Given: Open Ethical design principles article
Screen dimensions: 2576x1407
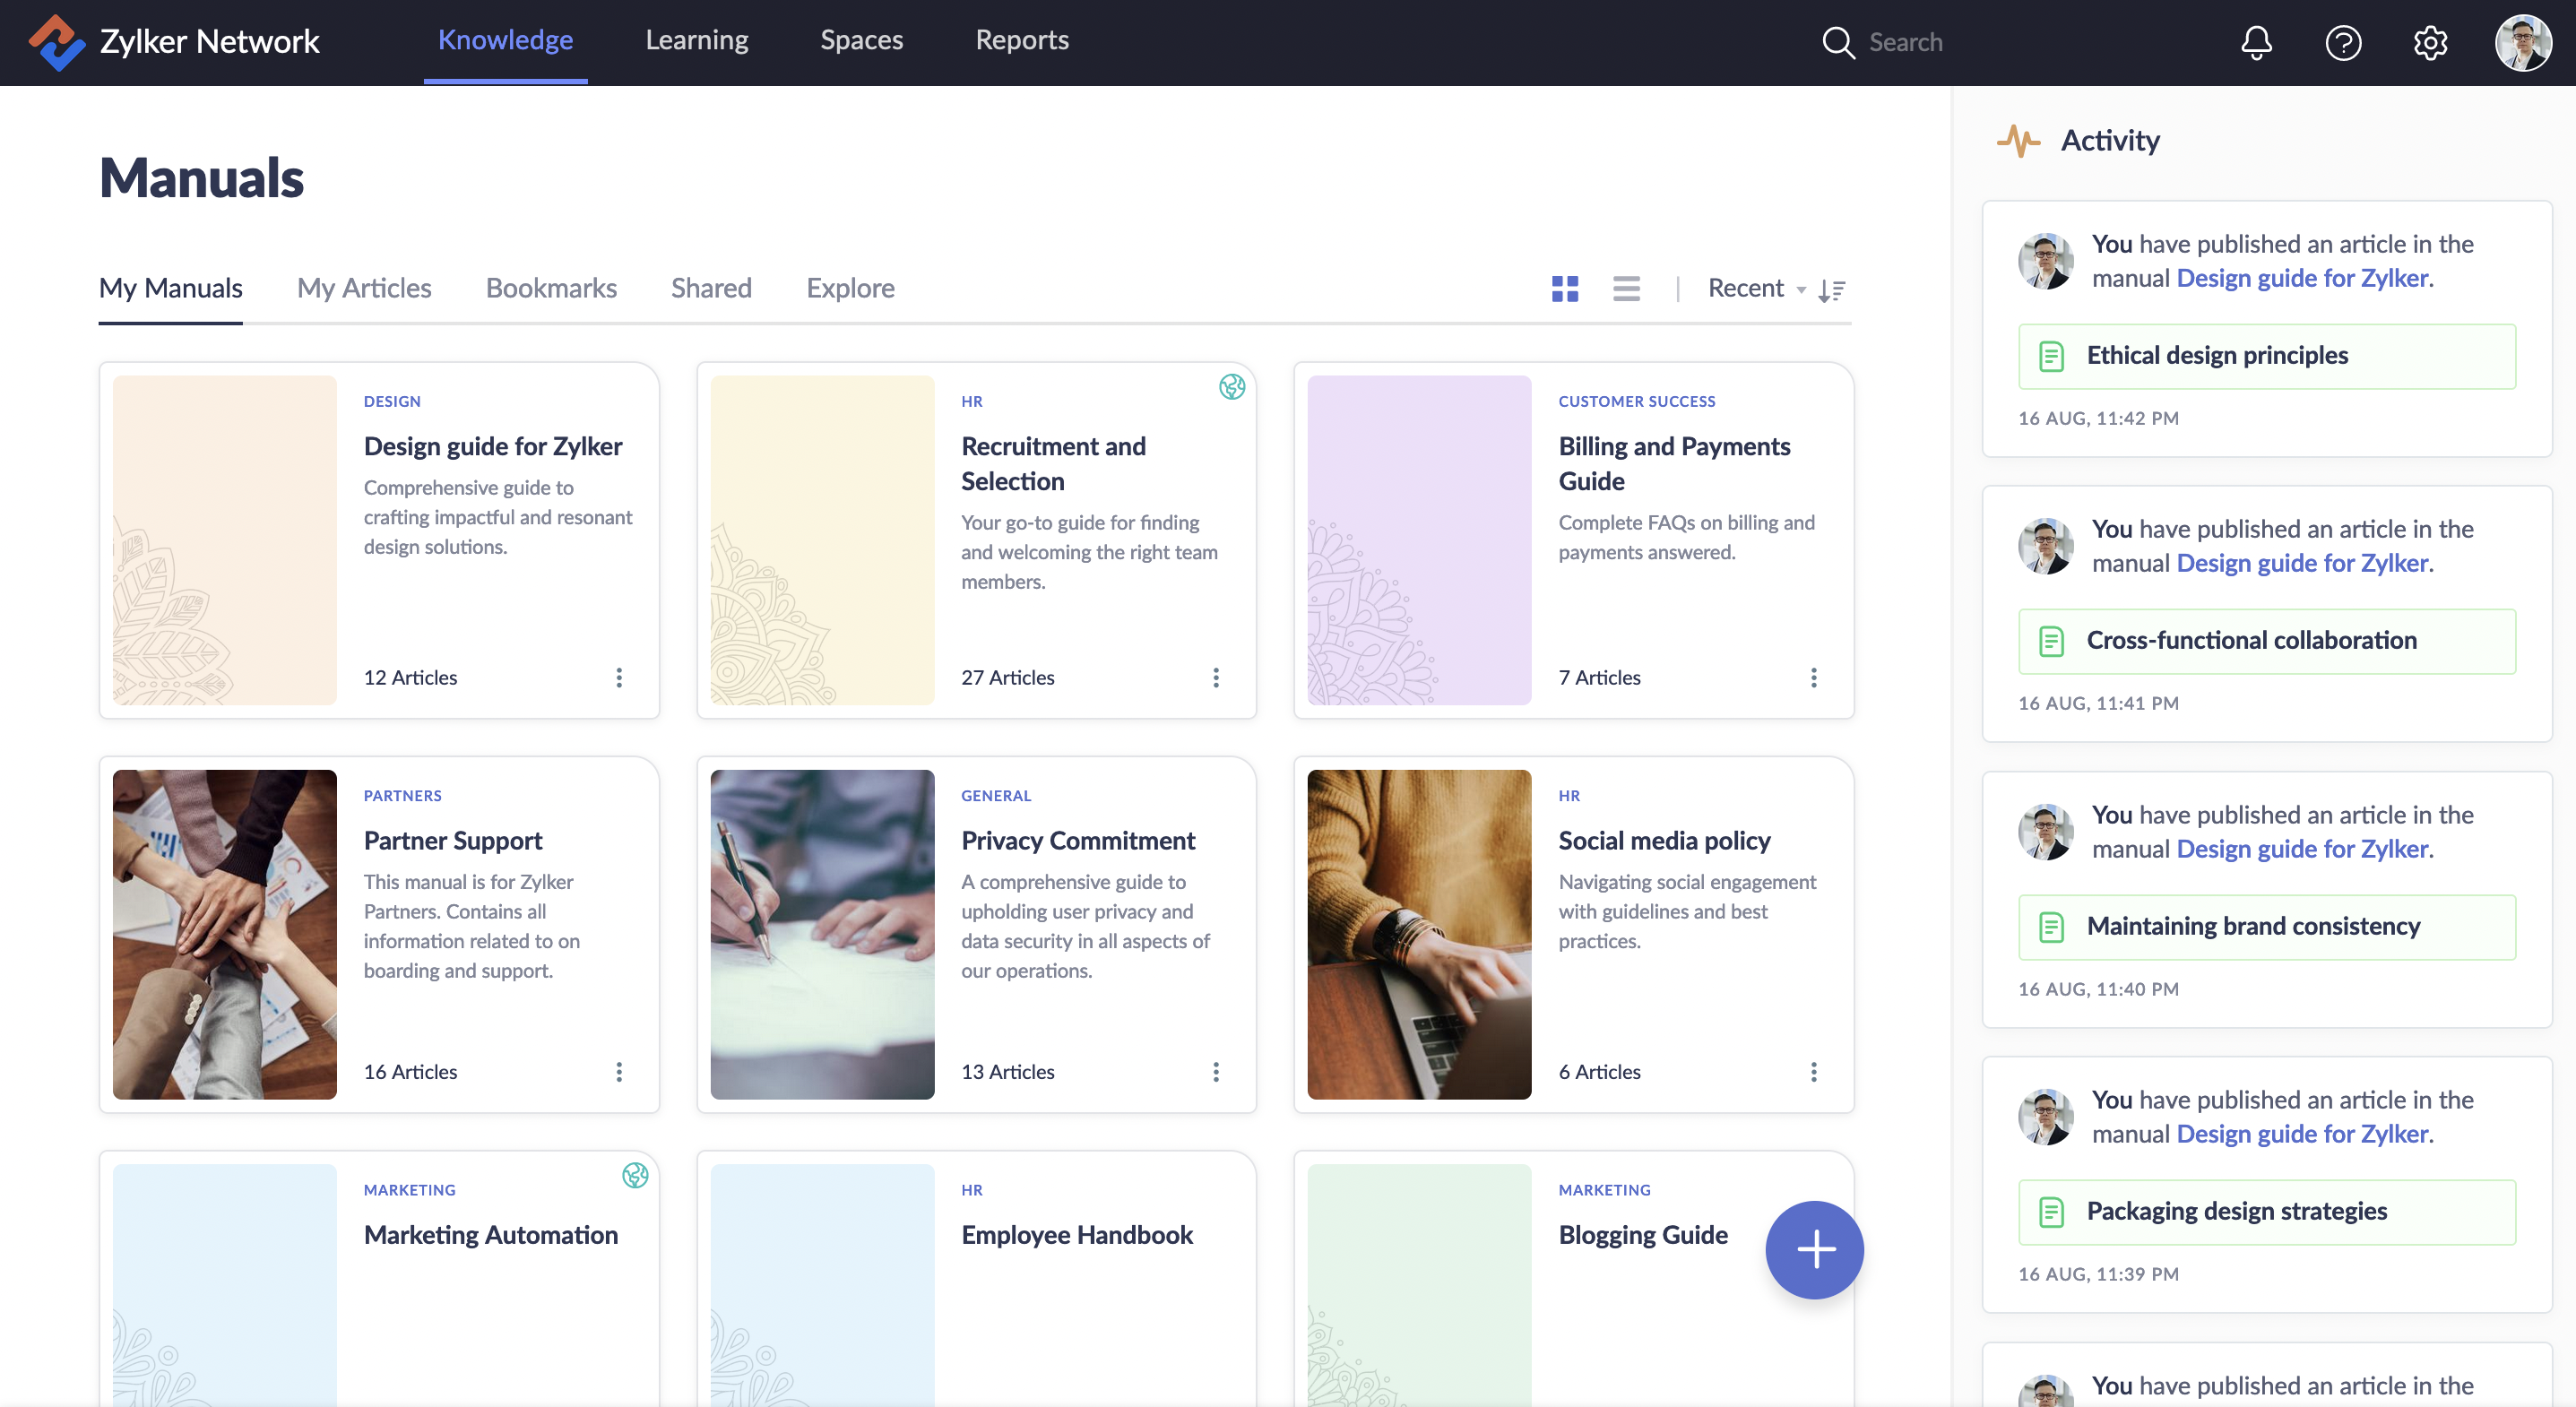Looking at the screenshot, I should pyautogui.click(x=2266, y=356).
